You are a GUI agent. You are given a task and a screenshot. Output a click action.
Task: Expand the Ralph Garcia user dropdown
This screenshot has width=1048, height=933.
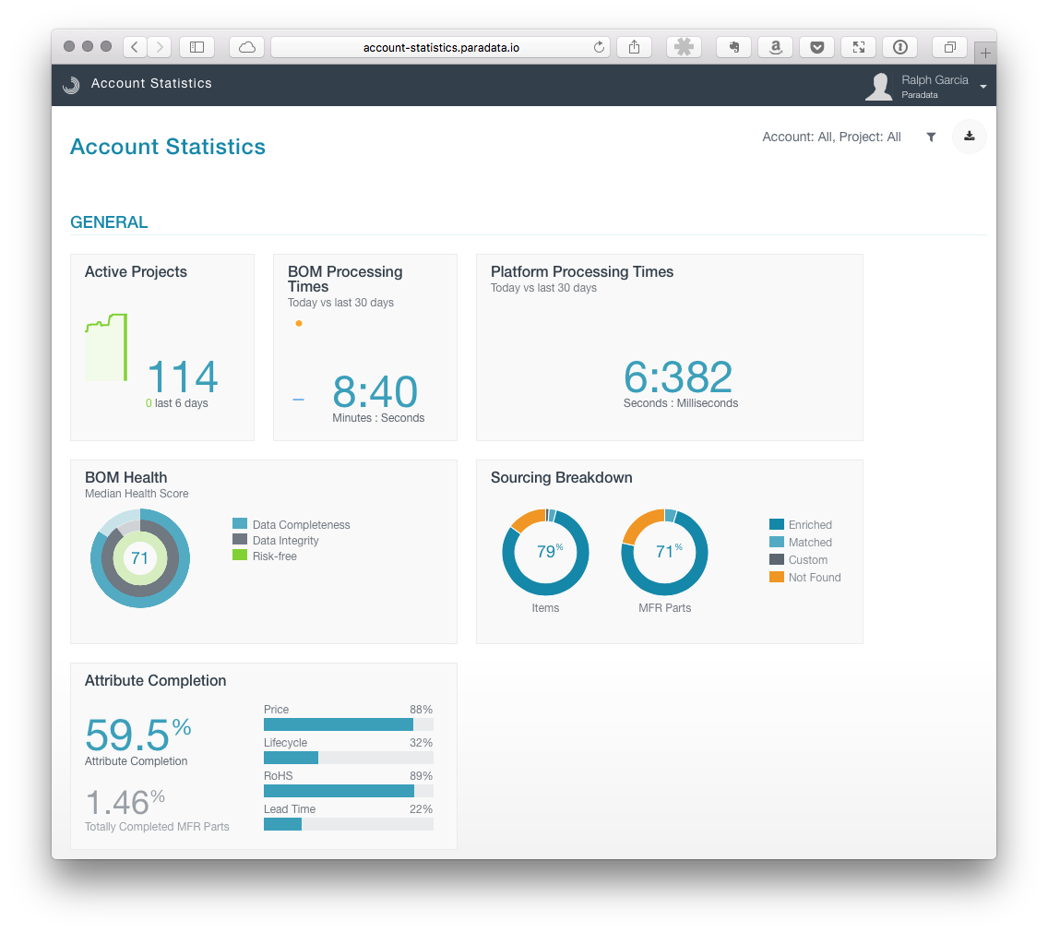982,87
